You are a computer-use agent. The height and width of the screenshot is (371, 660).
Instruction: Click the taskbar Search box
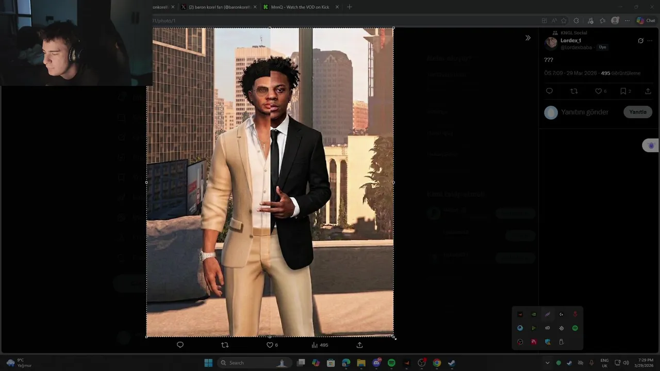click(x=254, y=363)
